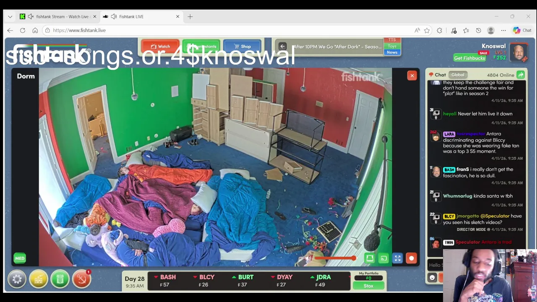The image size is (537, 302).
Task: Click the green theater mode icon on player
Action: [x=370, y=258]
